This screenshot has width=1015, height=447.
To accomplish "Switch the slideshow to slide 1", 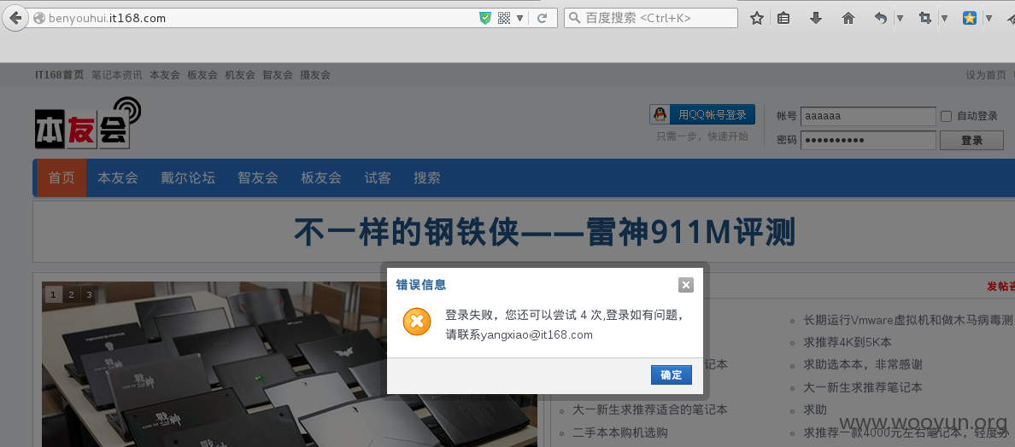I will click(x=53, y=294).
